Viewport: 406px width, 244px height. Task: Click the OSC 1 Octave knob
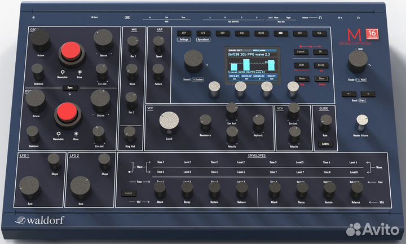(41, 41)
